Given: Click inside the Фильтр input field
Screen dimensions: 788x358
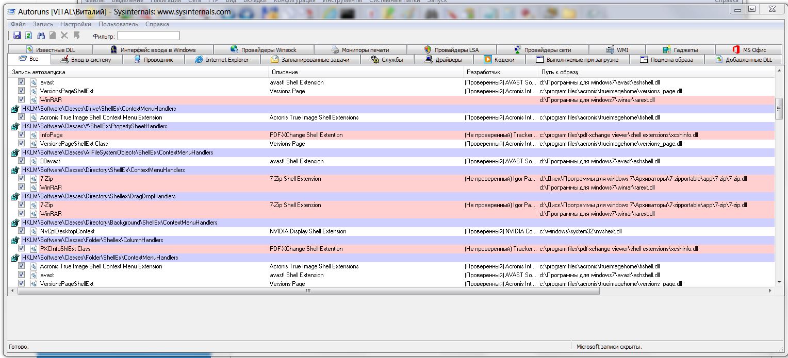Looking at the screenshot, I should (149, 36).
